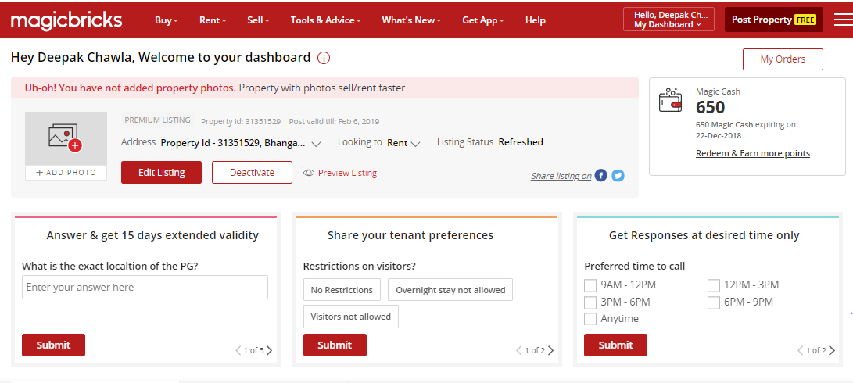Next page arrow in desired time card

tap(832, 350)
